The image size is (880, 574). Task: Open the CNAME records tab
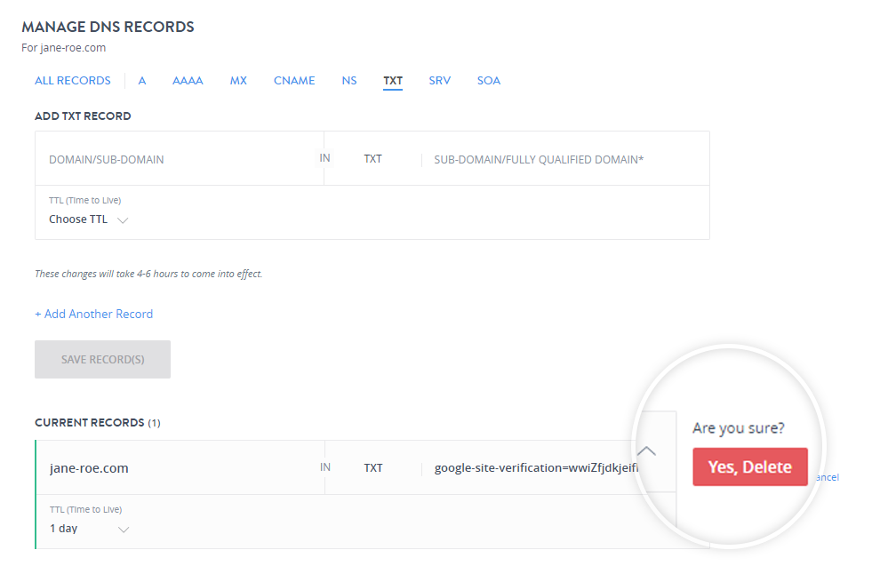[294, 80]
